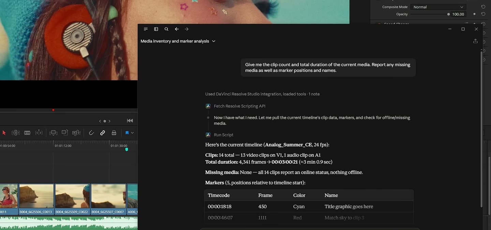Click the 'Title graphic goes here' cell

point(349,207)
